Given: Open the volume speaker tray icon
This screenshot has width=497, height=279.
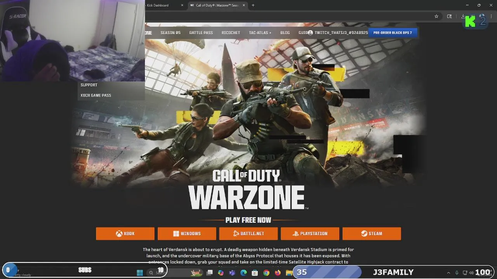Looking at the screenshot, I should tap(472, 273).
